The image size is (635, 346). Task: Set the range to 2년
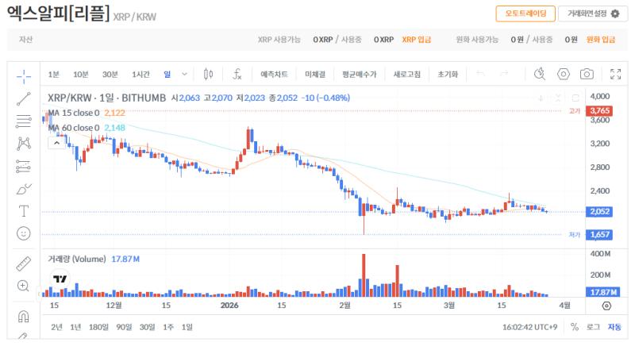(56, 327)
